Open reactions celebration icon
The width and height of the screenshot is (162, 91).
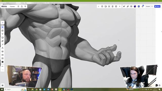tap(128, 6)
